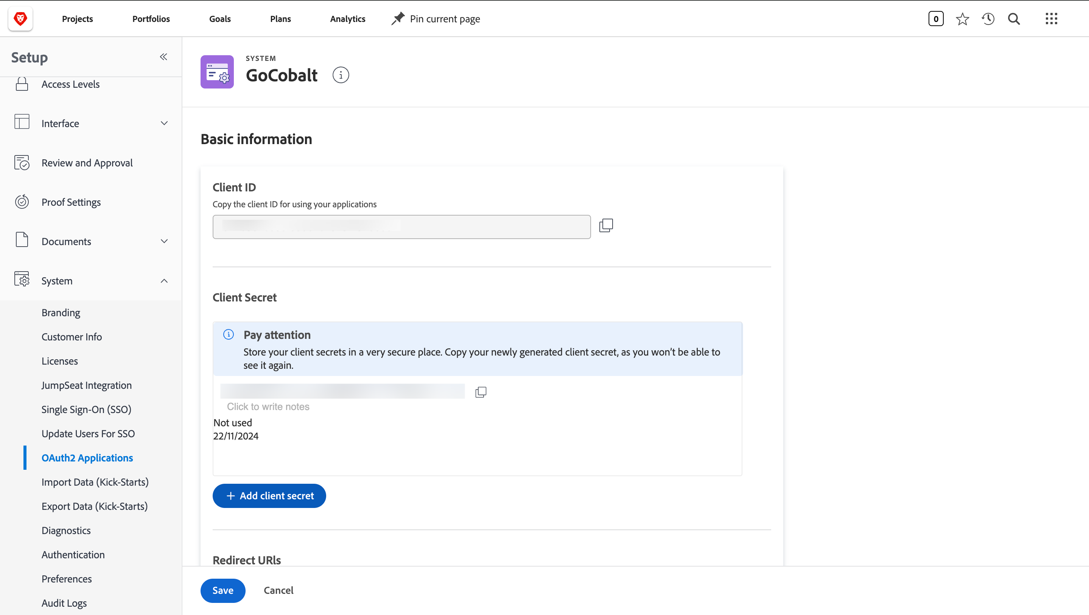Open the main menu grid icon
The image size is (1089, 615).
coord(1051,19)
